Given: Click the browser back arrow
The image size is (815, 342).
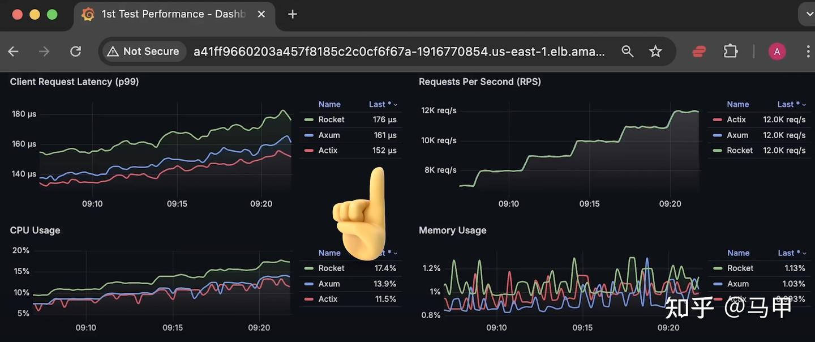Looking at the screenshot, I should pos(14,52).
